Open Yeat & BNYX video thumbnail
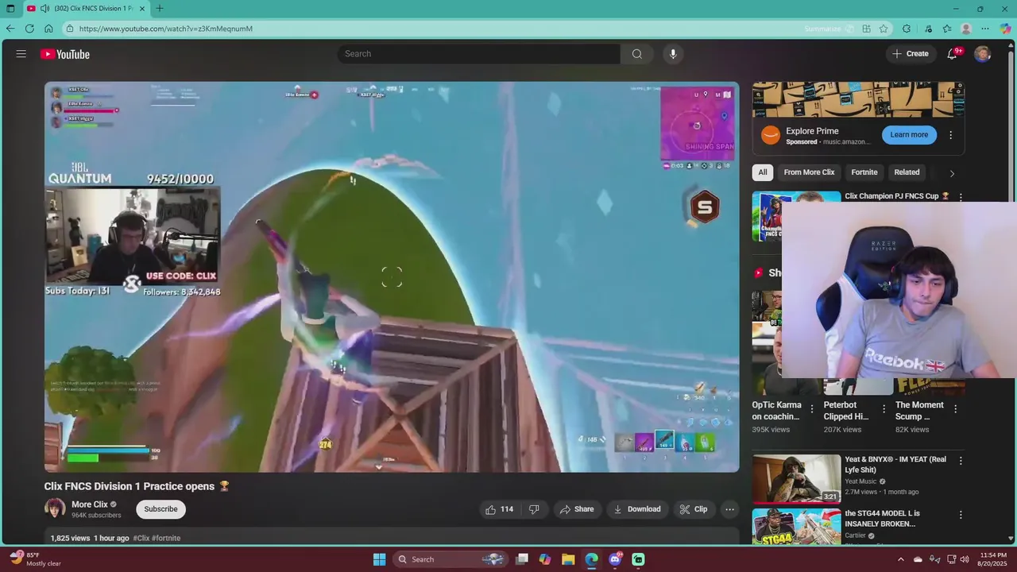The width and height of the screenshot is (1017, 572). click(796, 478)
